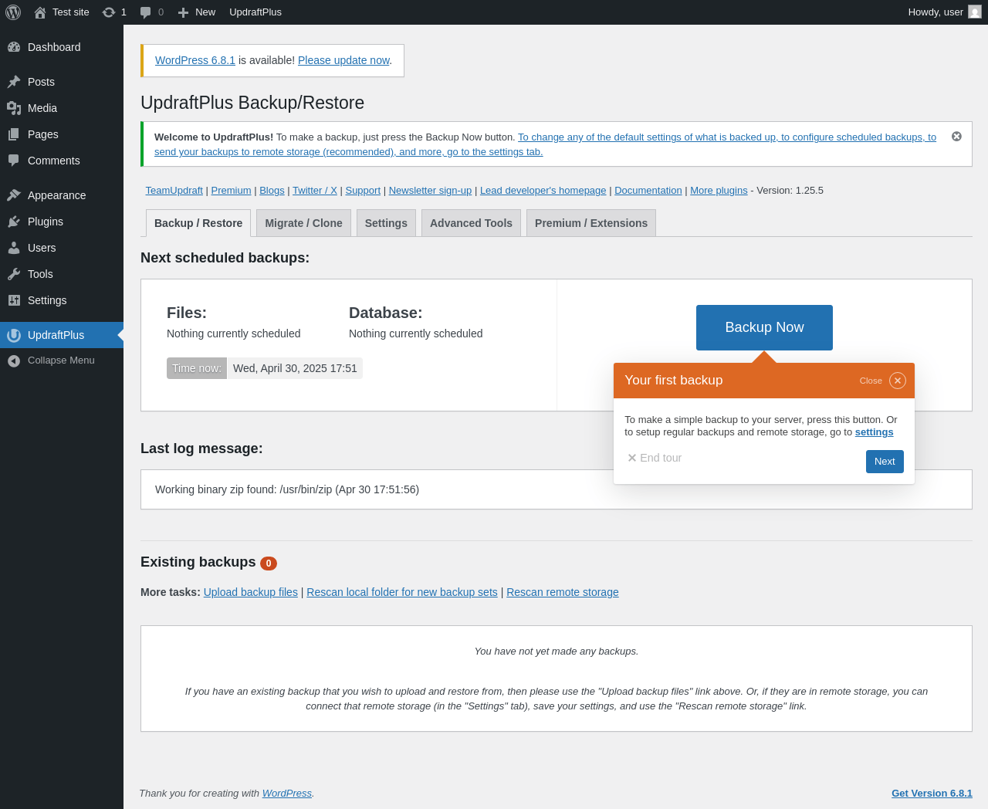Screen dimensions: 988x809
Task: Go to Plugins in the sidebar
Action: click(x=46, y=222)
